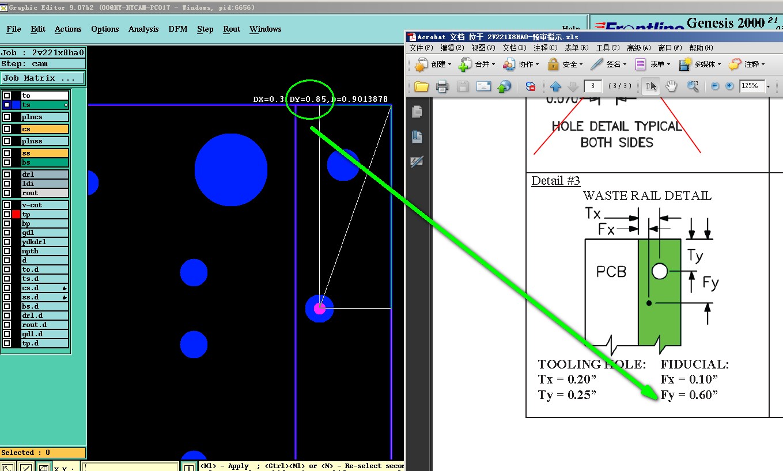Click the Acrobat upload globe icon
Image resolution: width=783 pixels, height=471 pixels.
coord(504,86)
